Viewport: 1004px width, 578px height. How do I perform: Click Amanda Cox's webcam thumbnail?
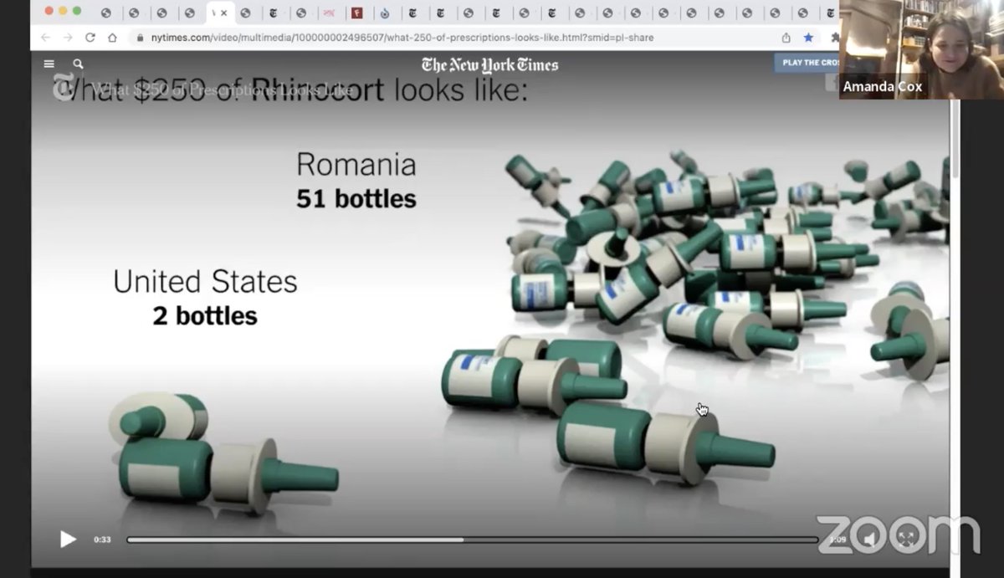click(x=921, y=49)
